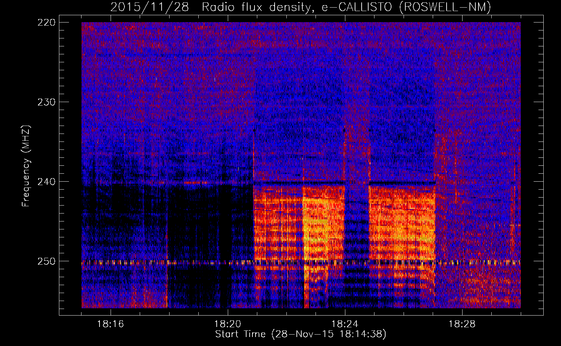The height and width of the screenshot is (346, 561).
Task: Click the 18:24 time tick label
Action: click(345, 324)
